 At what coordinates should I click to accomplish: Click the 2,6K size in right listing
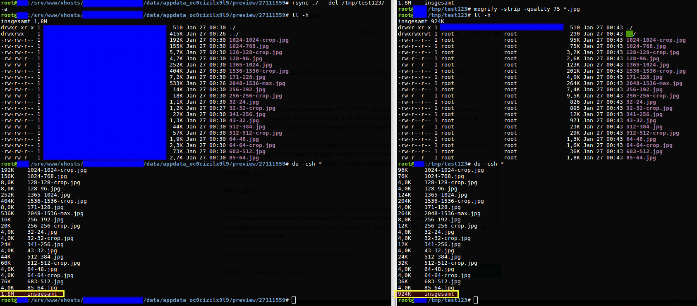(573, 59)
